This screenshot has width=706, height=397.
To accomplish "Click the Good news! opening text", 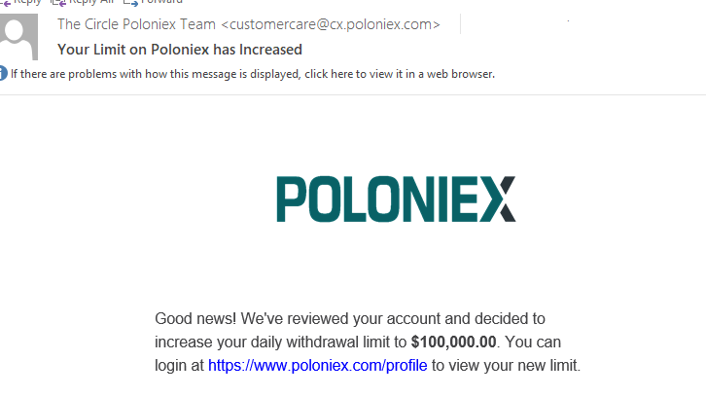I will [x=195, y=318].
